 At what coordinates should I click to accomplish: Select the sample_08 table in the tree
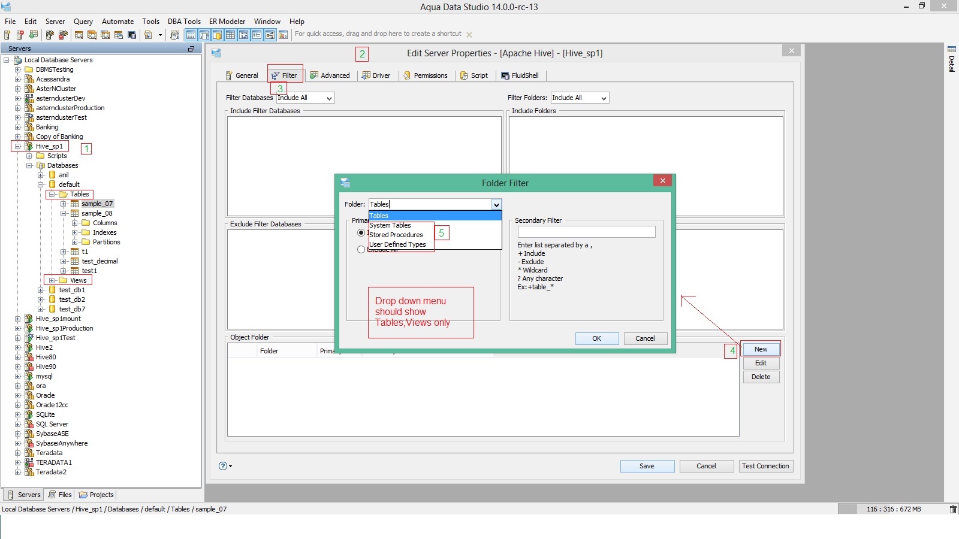point(97,213)
